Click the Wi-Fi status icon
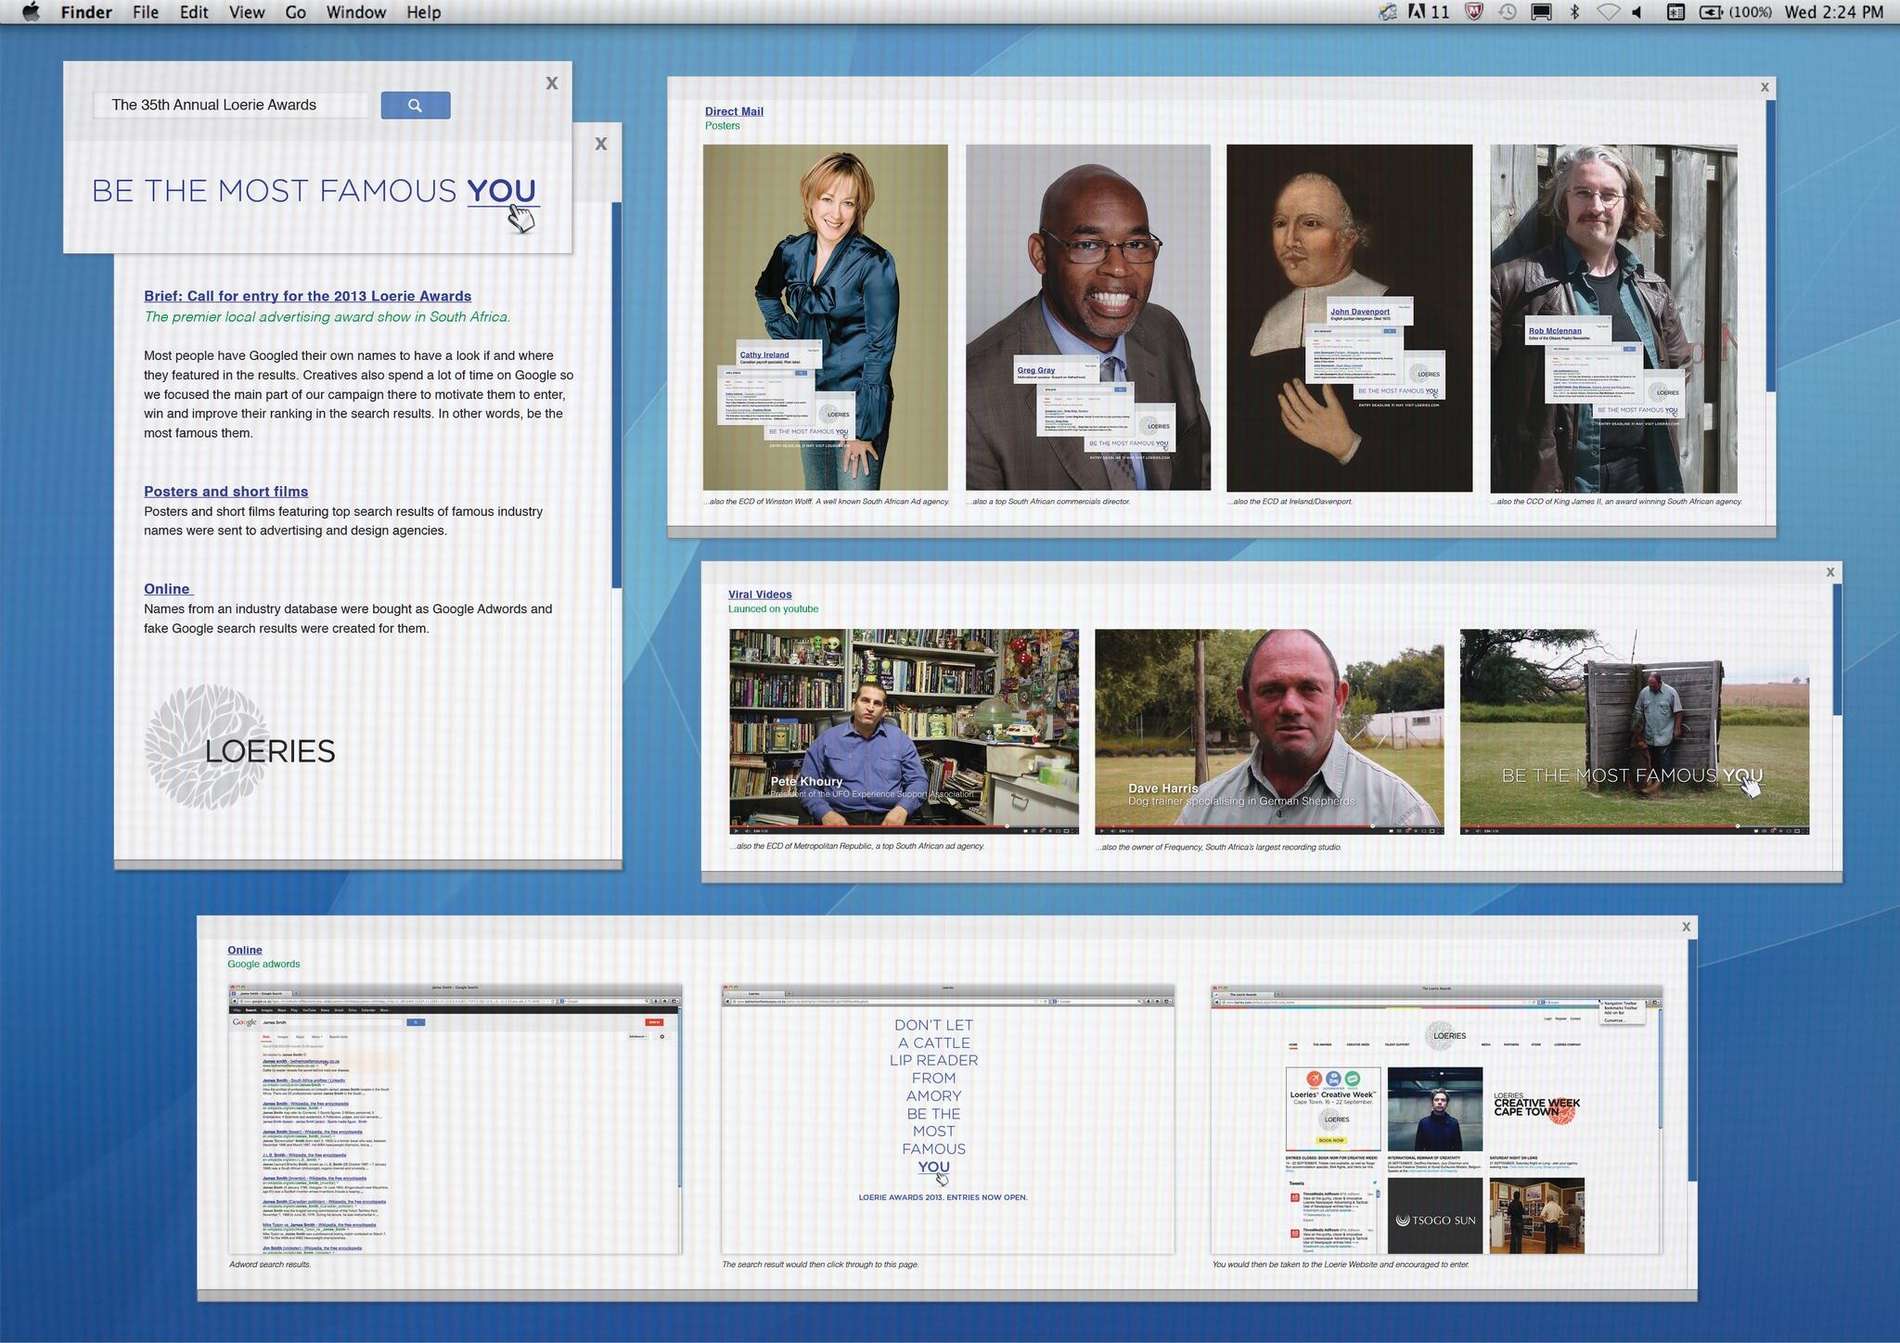1900x1343 pixels. [x=1608, y=12]
